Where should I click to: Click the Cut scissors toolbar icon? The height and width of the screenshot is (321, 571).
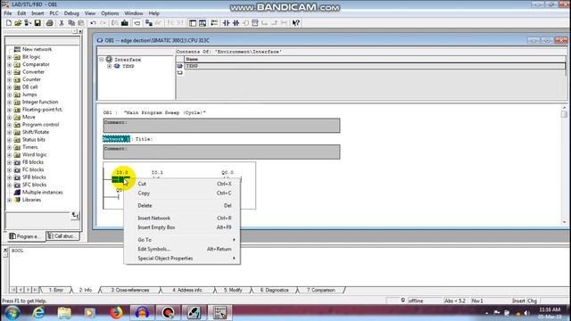click(x=62, y=23)
